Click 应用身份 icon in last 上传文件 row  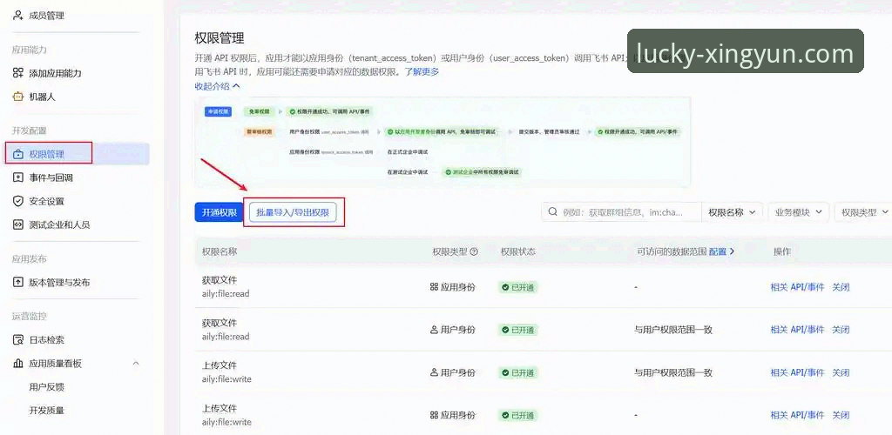[x=434, y=416]
